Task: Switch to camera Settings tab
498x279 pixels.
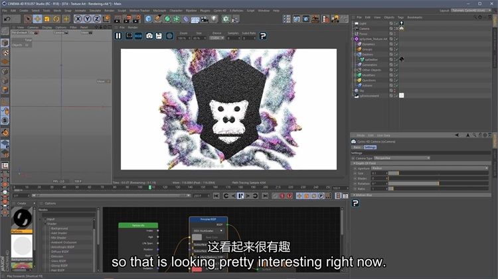Action: tap(370, 147)
